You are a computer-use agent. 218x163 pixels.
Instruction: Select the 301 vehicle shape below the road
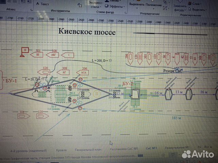[24, 116]
